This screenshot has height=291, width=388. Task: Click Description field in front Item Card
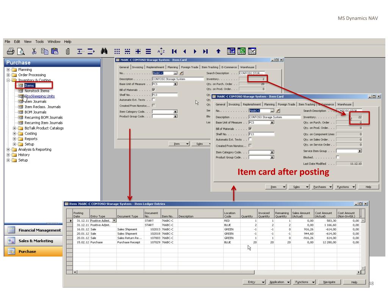coord(274,117)
